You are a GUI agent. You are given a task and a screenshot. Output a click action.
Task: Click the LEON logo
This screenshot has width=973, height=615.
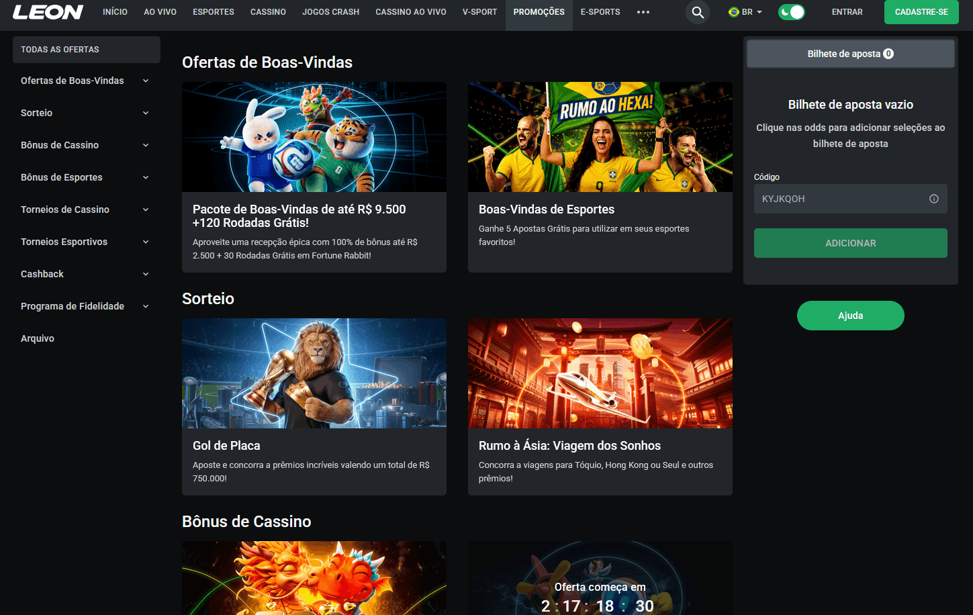click(48, 12)
